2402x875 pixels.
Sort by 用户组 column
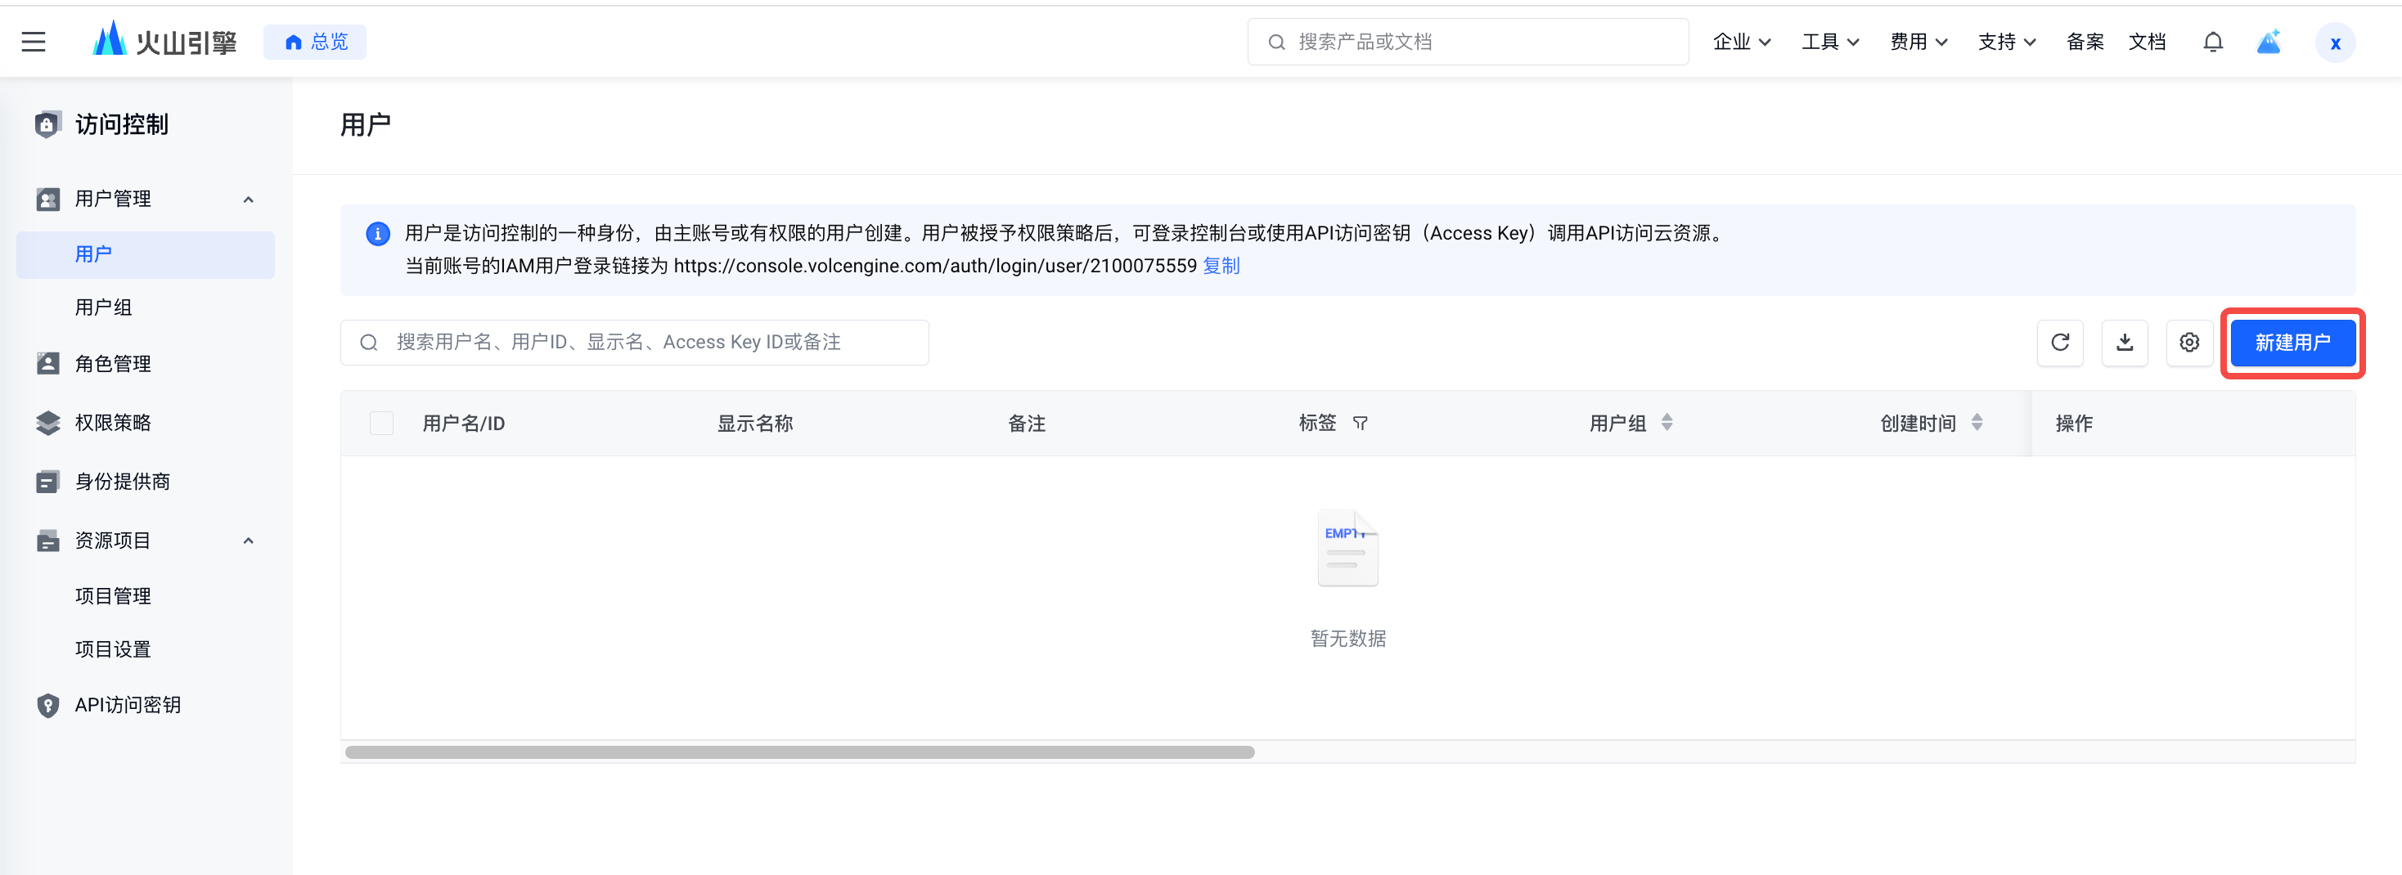[x=1667, y=423]
